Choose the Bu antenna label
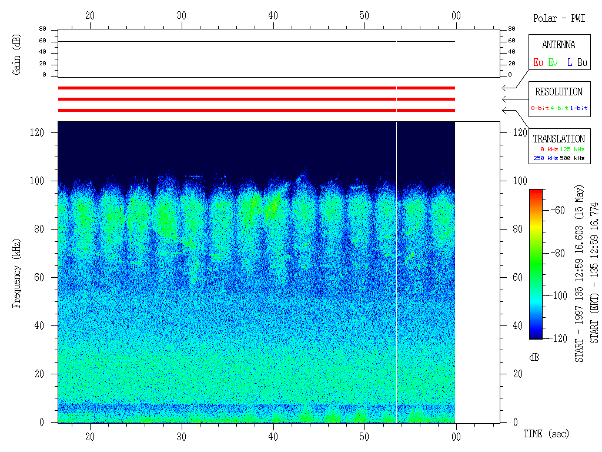Screen dimensions: 602x452 pos(581,62)
